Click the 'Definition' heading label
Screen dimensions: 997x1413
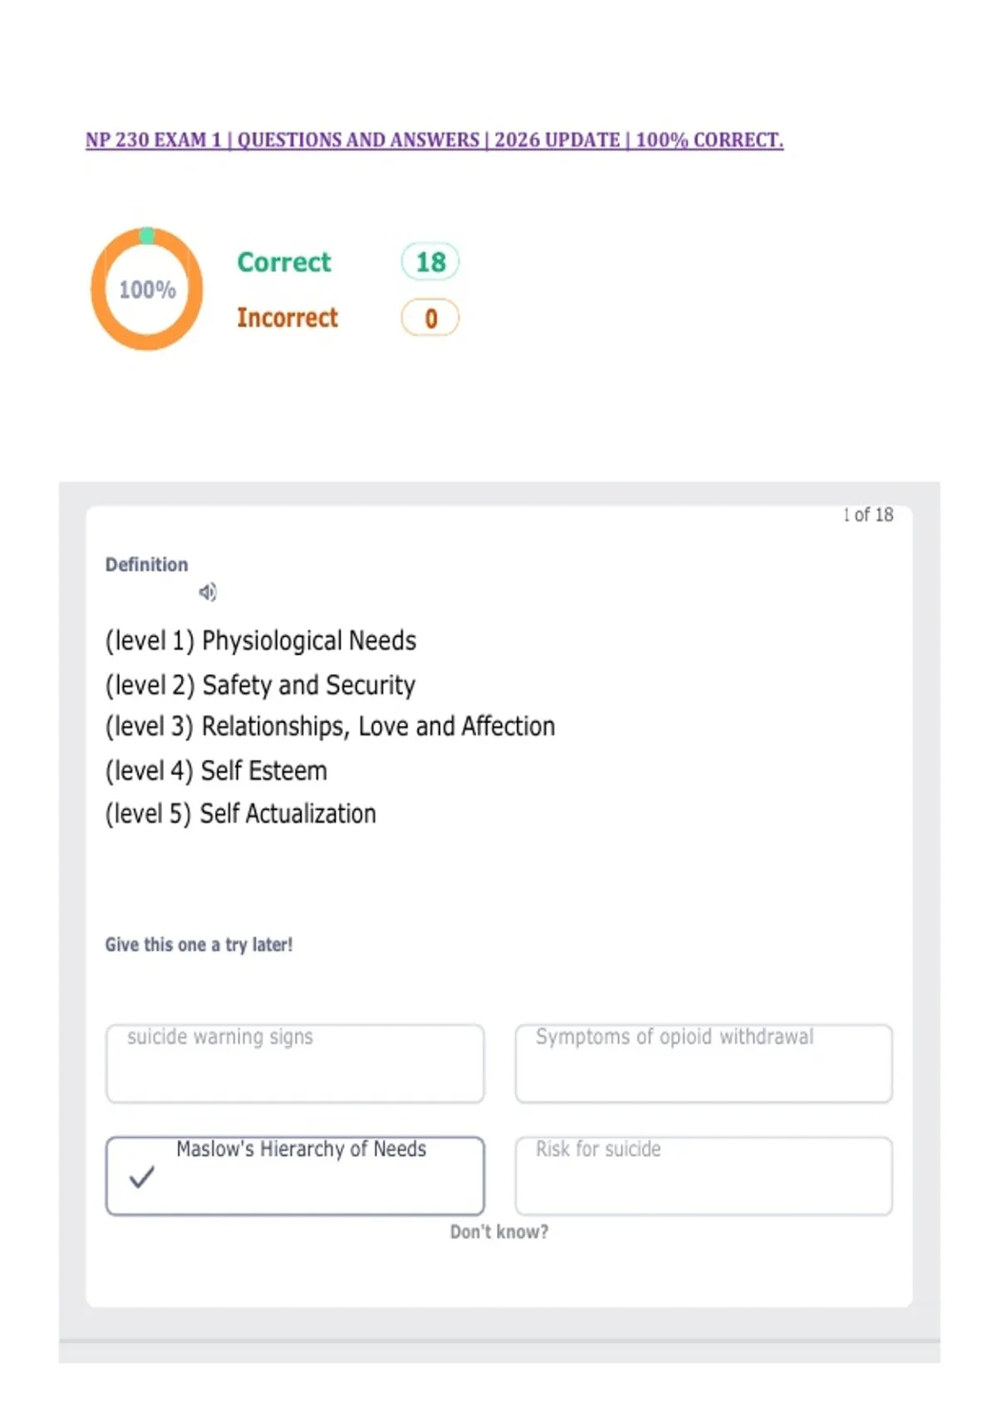pos(146,564)
